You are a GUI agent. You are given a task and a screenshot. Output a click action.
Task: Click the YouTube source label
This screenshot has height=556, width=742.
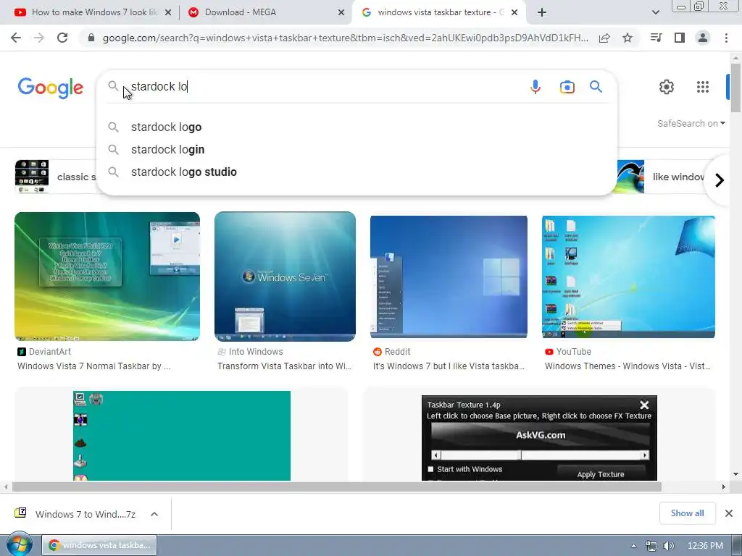568,352
